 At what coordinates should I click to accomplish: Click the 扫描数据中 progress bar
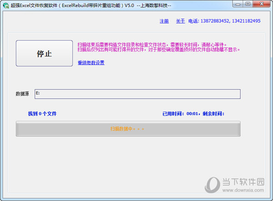[128, 129]
